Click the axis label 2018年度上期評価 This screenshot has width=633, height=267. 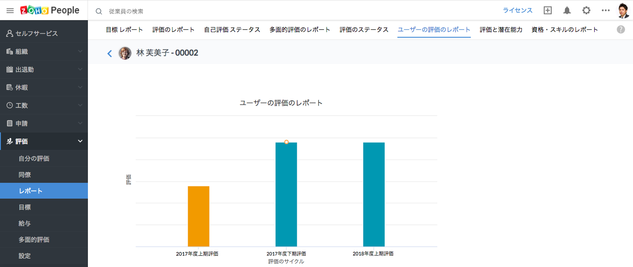[373, 253]
